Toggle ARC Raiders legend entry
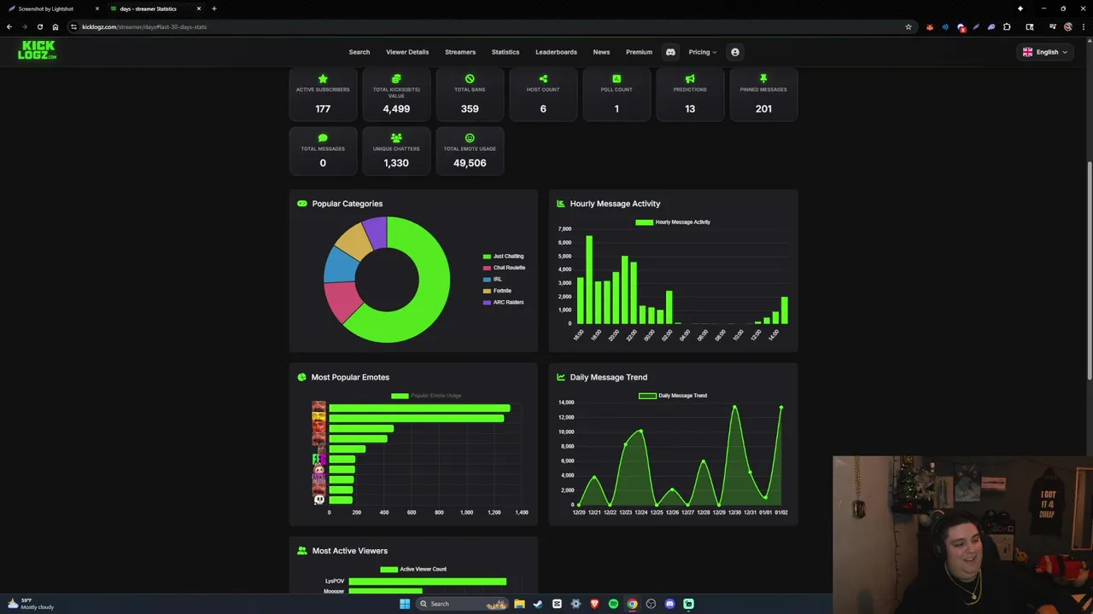 (504, 302)
